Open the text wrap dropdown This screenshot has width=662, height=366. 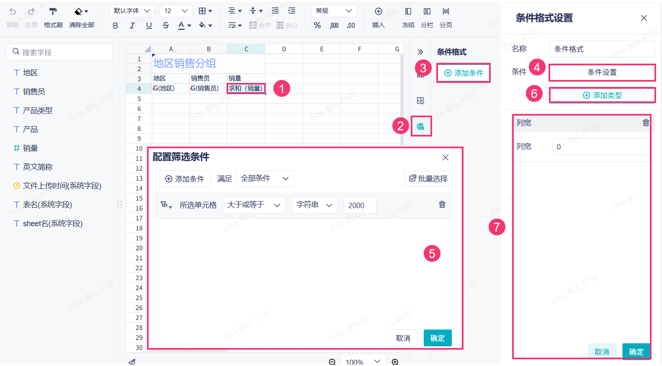tap(235, 26)
